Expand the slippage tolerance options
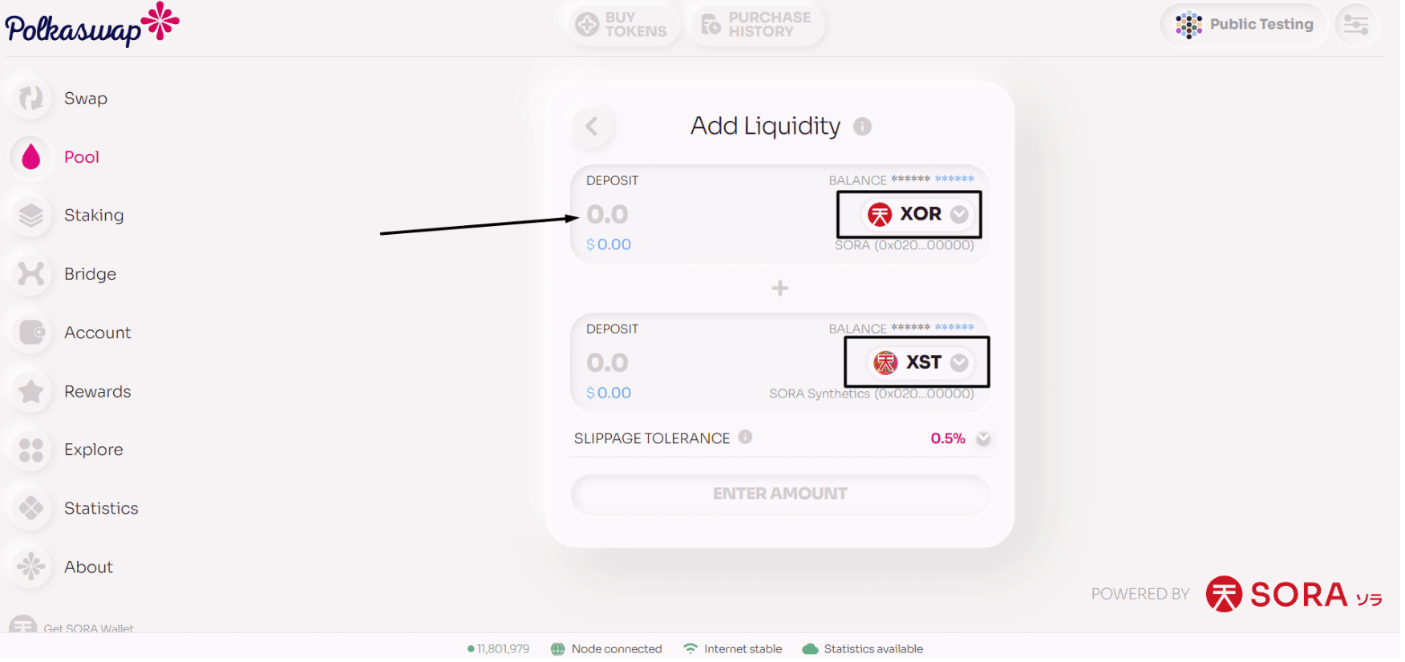Screen dimensions: 1405x662 coord(983,439)
